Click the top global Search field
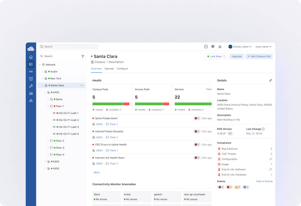This screenshot has width=301, height=206. [69, 47]
